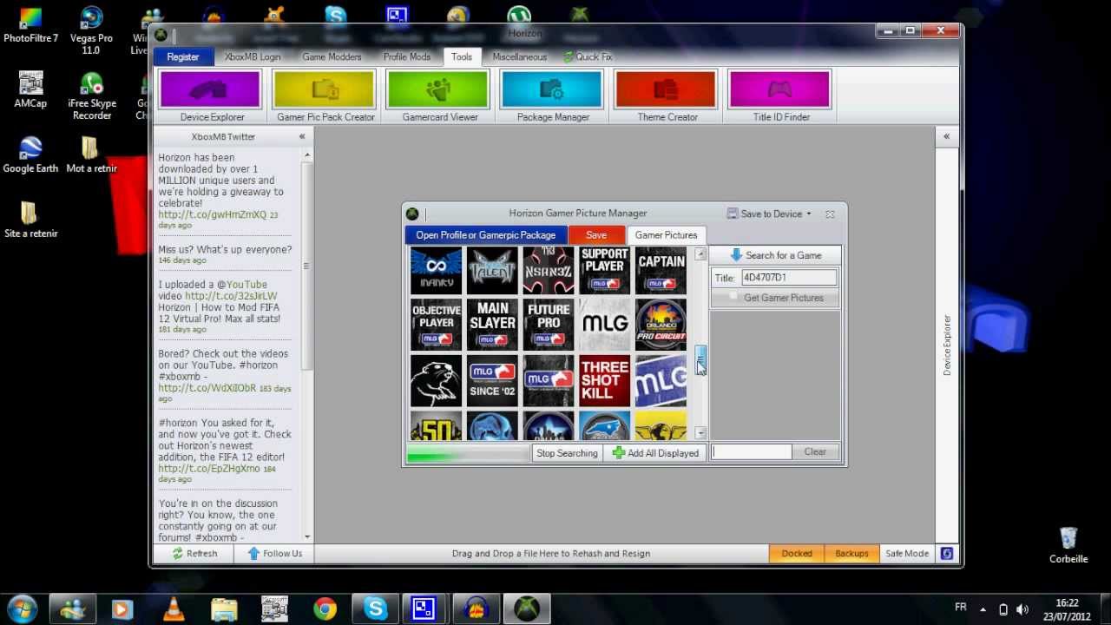Click scroll up arrow in Twitter feed
The image size is (1111, 625).
coord(307,155)
